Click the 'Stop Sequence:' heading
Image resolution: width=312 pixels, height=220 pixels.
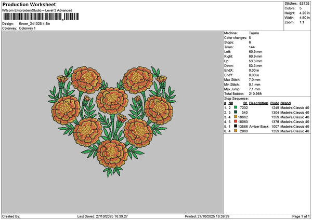pos(237,99)
